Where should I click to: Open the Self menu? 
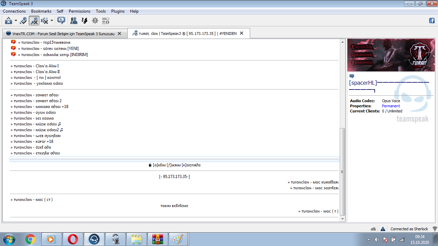point(60,11)
